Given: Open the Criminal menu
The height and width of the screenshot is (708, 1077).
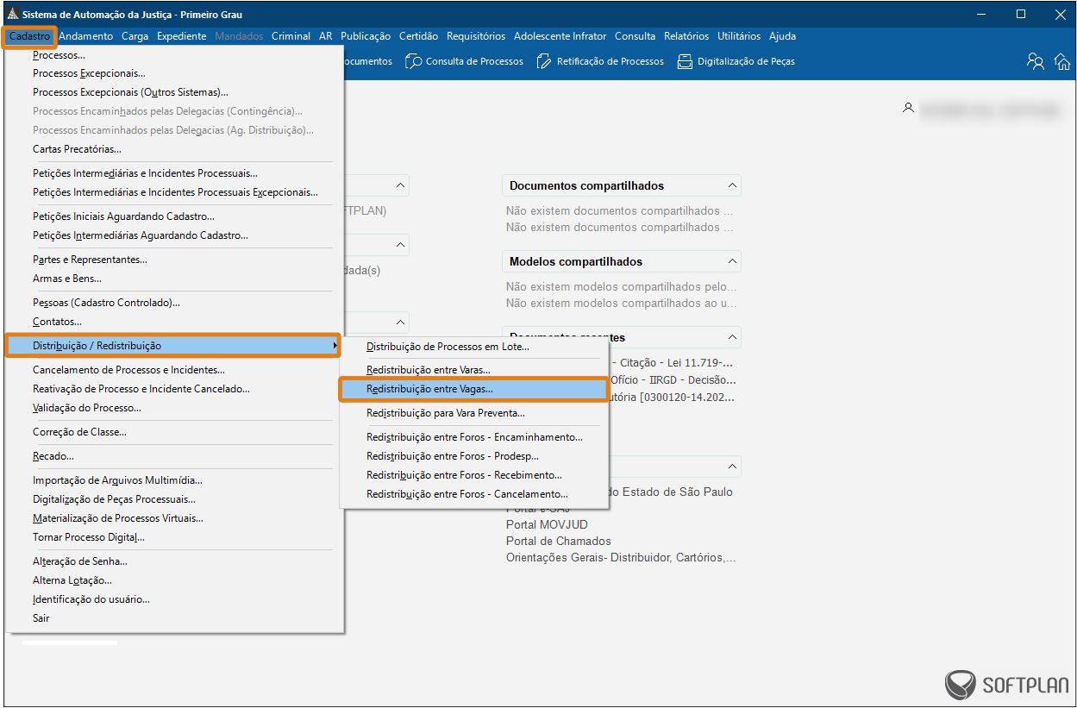Looking at the screenshot, I should pyautogui.click(x=291, y=36).
